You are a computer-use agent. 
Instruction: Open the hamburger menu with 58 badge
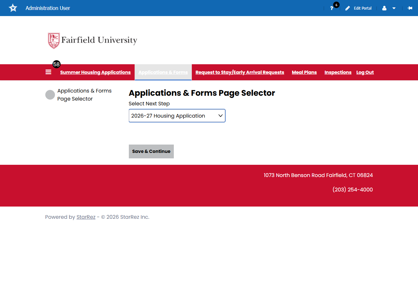coord(49,72)
